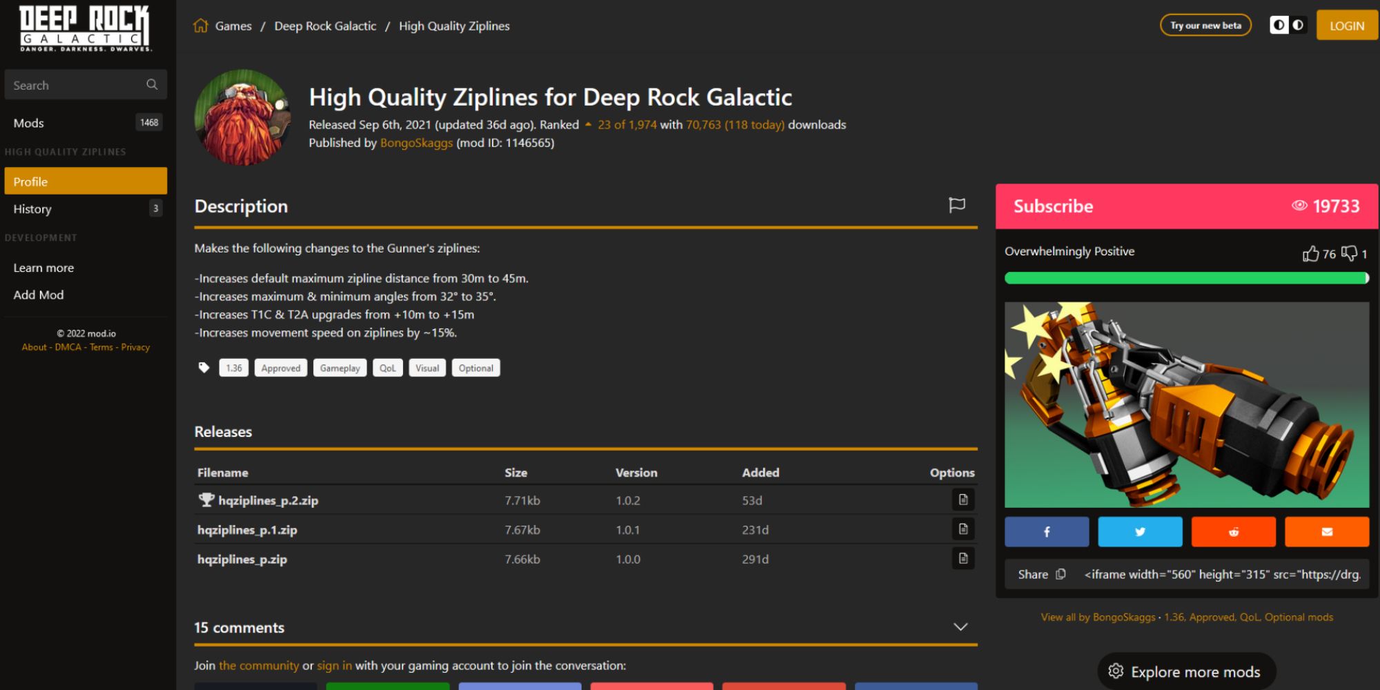The image size is (1380, 690).
Task: Click the sign in link
Action: pos(334,665)
